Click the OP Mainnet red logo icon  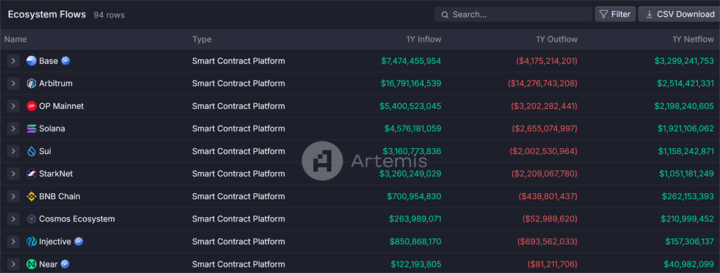point(32,106)
